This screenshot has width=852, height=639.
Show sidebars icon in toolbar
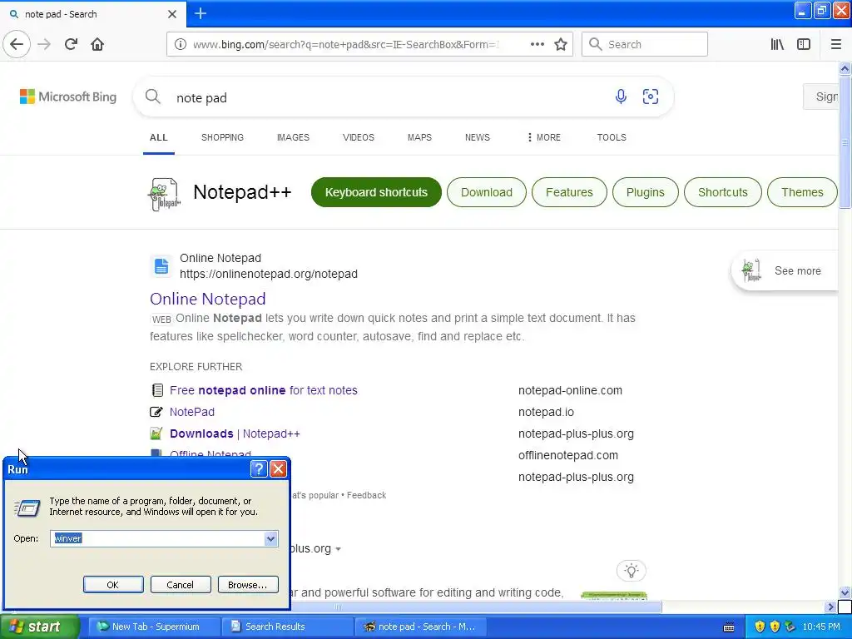click(x=804, y=44)
